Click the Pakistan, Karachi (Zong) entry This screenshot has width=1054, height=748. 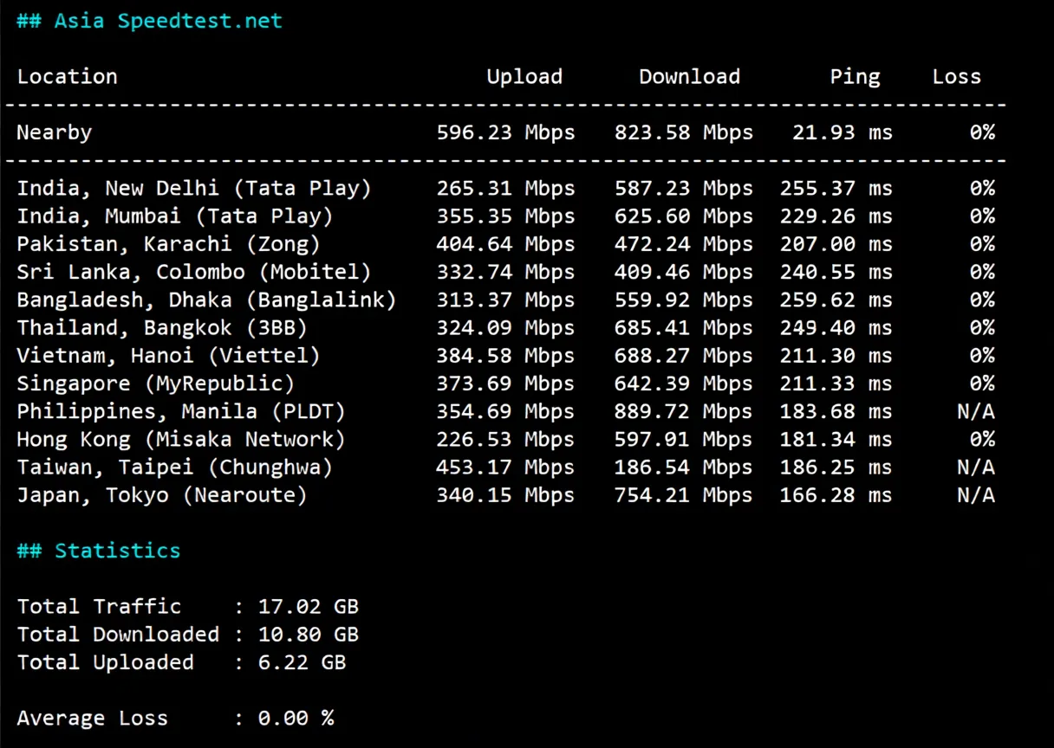click(x=169, y=243)
